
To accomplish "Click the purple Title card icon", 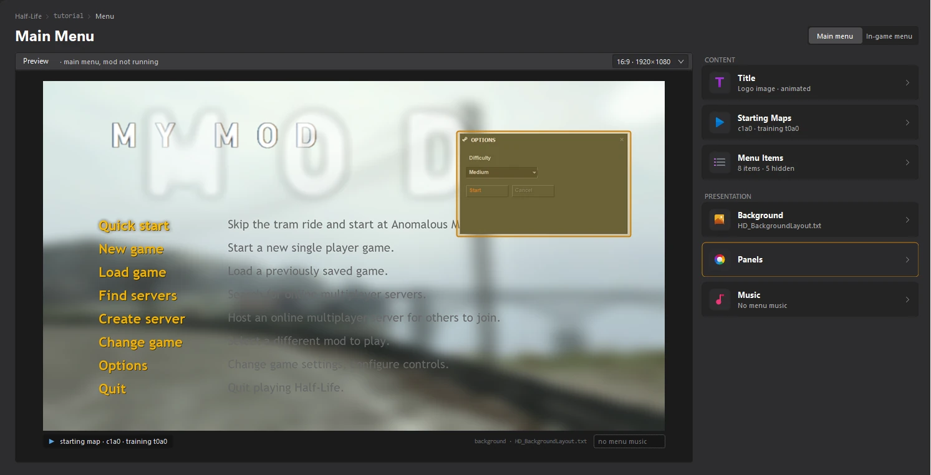I will pos(720,82).
